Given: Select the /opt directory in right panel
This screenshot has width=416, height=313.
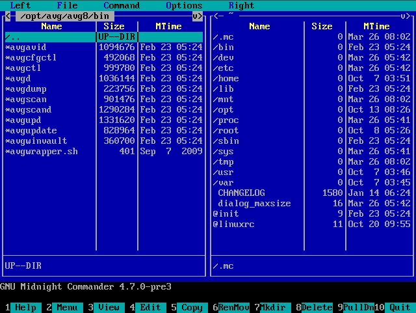Looking at the screenshot, I should click(312, 110).
